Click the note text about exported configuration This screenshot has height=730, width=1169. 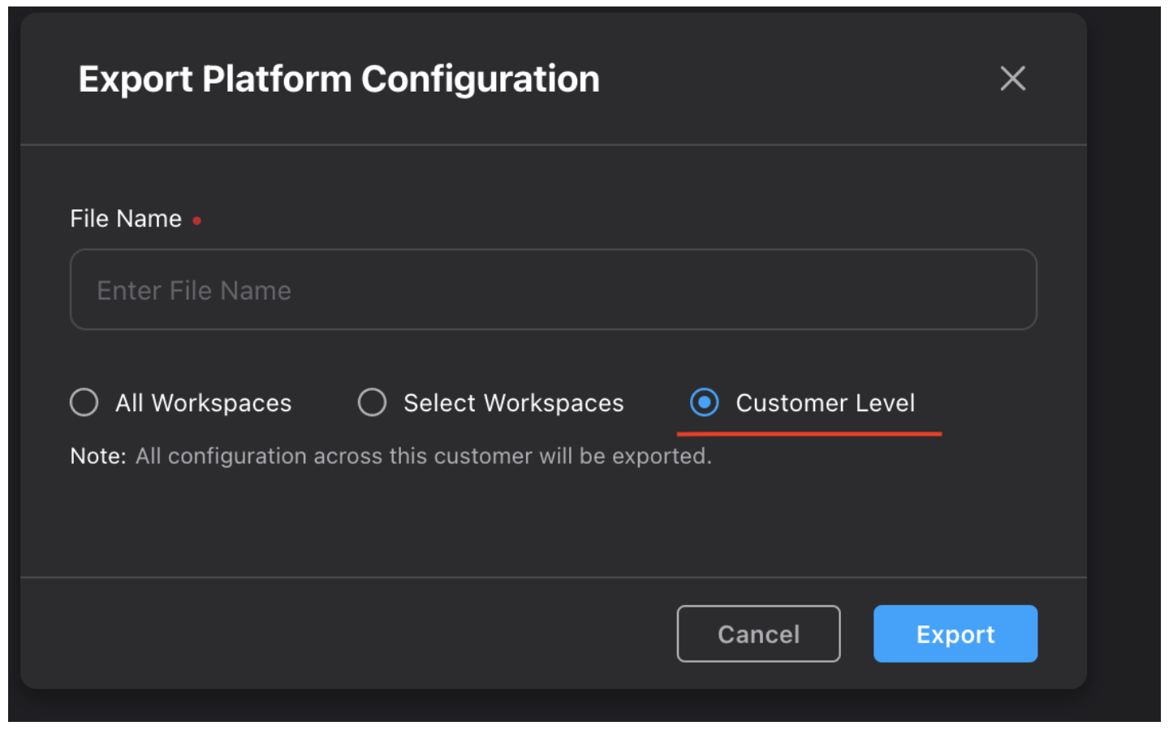pyautogui.click(x=423, y=456)
